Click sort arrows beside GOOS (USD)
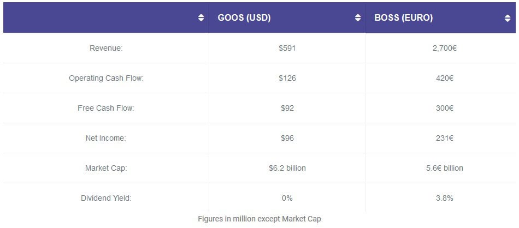 [x=358, y=18]
